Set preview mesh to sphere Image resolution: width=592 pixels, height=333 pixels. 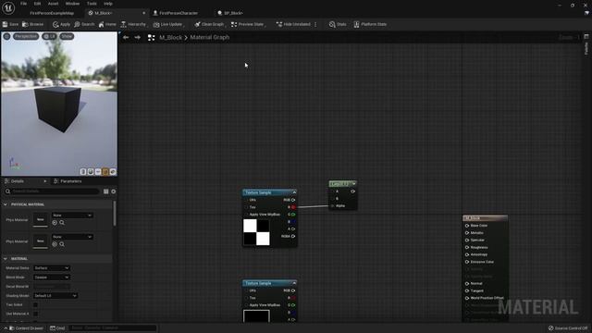tap(91, 172)
